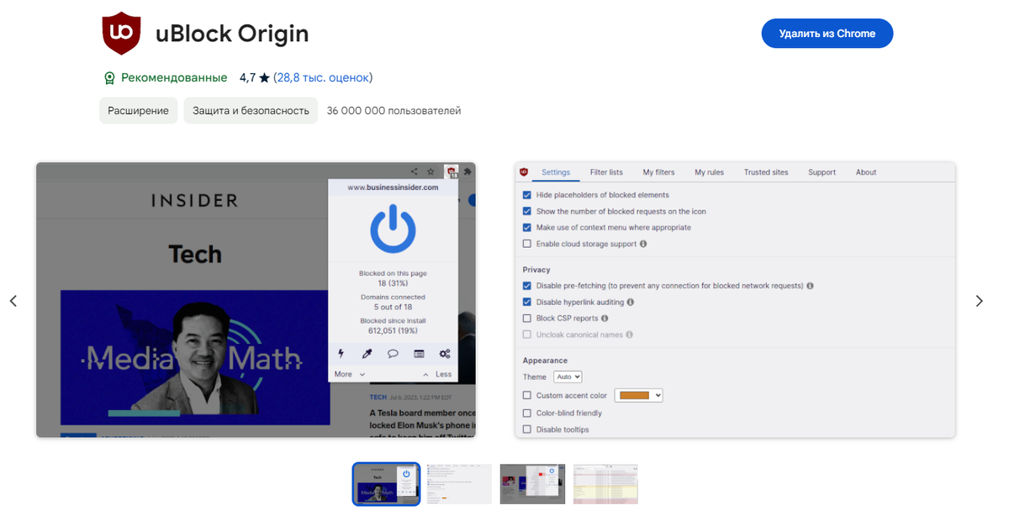Go to previous slide with left arrow
This screenshot has height=516, width=1009.
pos(13,301)
